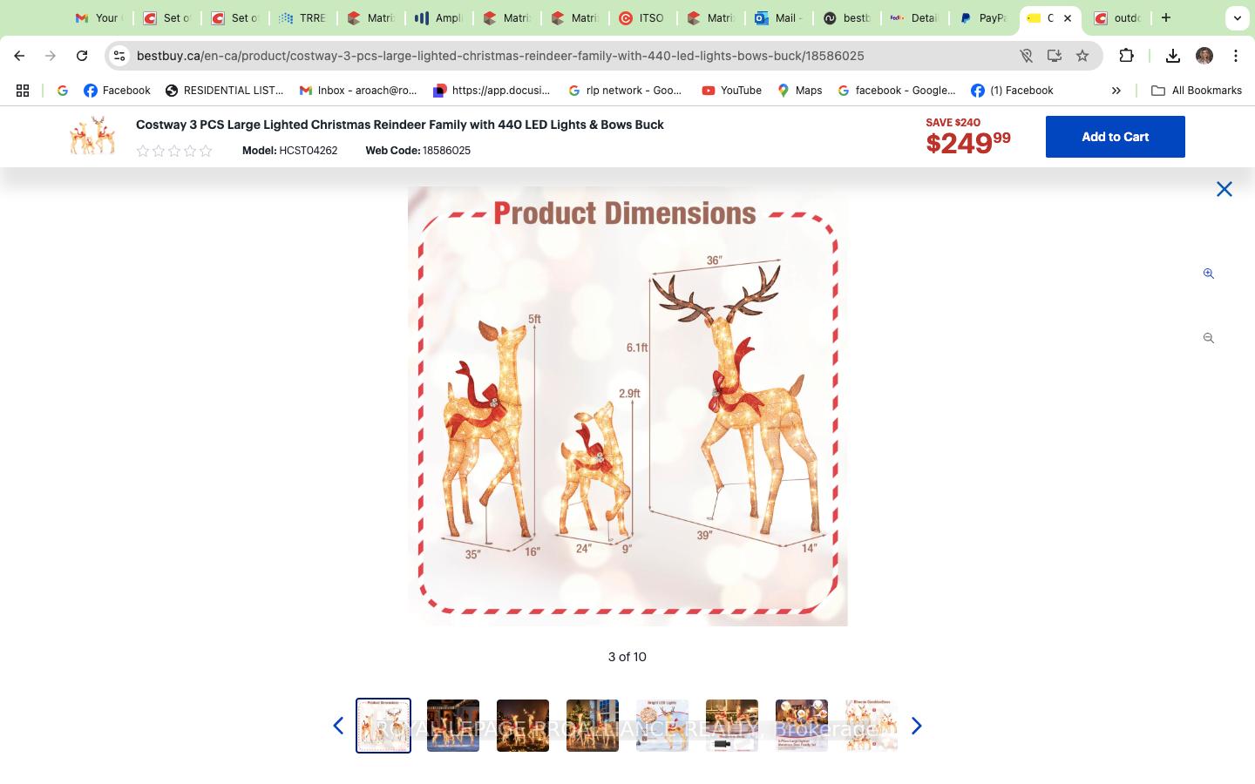The image size is (1255, 784).
Task: Open the Chrome apps grid icon
Action: [x=23, y=91]
